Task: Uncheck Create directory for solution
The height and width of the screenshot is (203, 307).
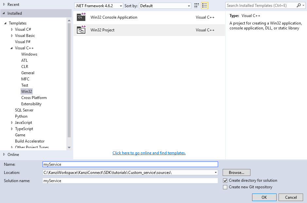Action: point(225,180)
